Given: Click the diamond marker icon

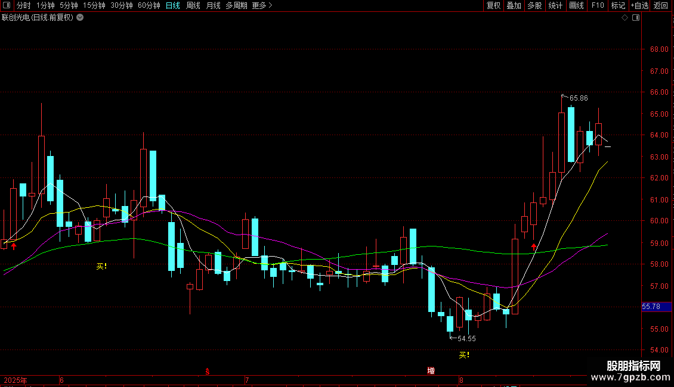Looking at the screenshot, I should point(625,18).
